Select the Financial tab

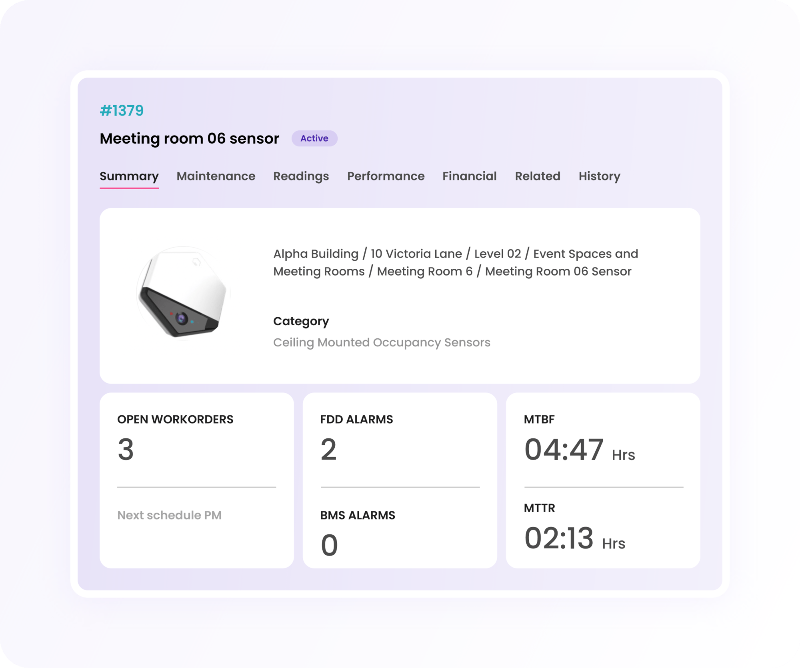[470, 176]
